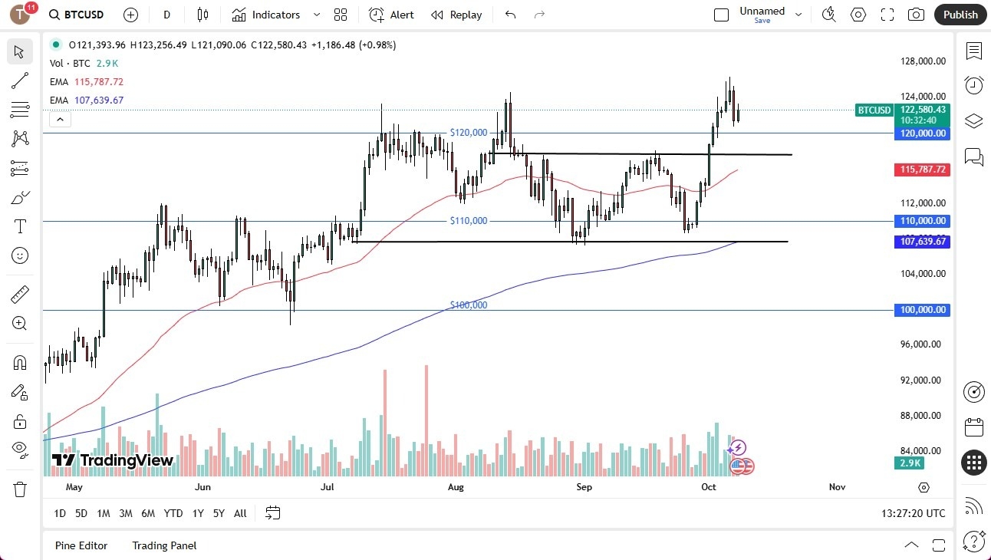Click the Publish button
This screenshot has height=560, width=991.
point(960,15)
